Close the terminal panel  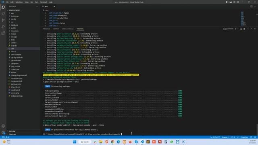point(255,29)
